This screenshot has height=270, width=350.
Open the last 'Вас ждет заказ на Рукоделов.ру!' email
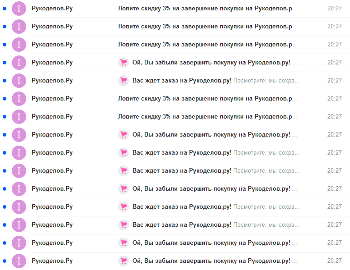pos(182,225)
